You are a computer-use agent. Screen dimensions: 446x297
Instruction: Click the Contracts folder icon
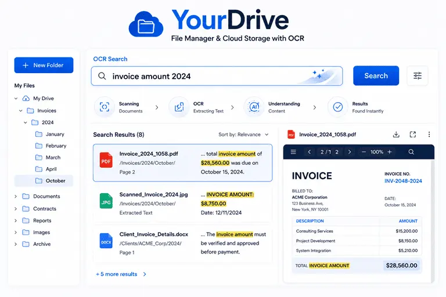pyautogui.click(x=26, y=209)
